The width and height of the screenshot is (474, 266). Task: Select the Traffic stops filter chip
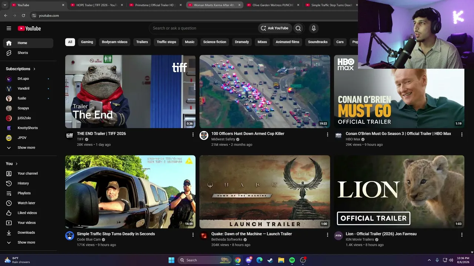click(x=166, y=42)
